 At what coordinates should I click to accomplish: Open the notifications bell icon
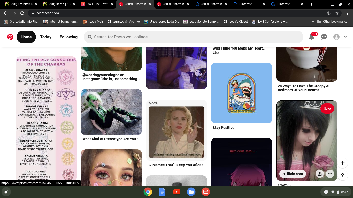(312, 37)
